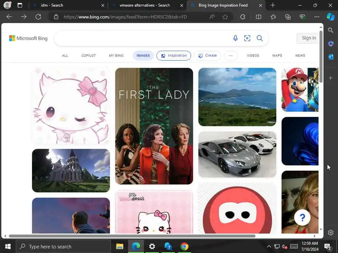Open Outlook icon in Edge sidebar
338x253 pixels.
point(331,57)
